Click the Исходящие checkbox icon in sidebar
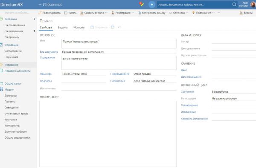Screen dimensions: 256x168 [1, 45]
